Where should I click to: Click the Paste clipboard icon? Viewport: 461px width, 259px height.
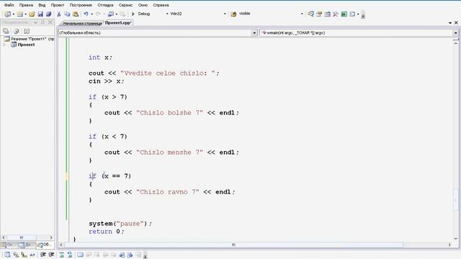(x=76, y=14)
